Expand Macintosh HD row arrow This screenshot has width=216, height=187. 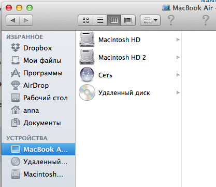coord(178,40)
